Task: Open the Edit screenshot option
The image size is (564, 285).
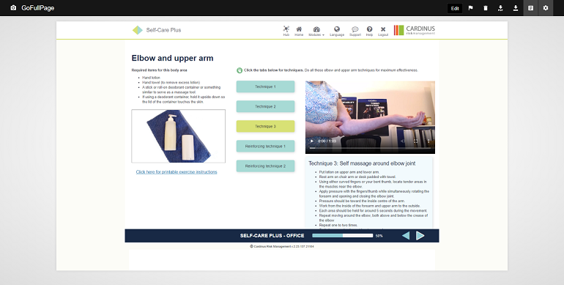Action: pos(455,8)
